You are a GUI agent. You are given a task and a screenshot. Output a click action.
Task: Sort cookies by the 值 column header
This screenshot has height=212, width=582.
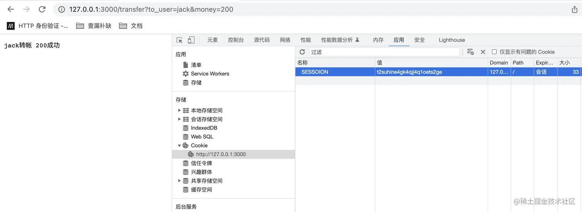click(x=431, y=63)
